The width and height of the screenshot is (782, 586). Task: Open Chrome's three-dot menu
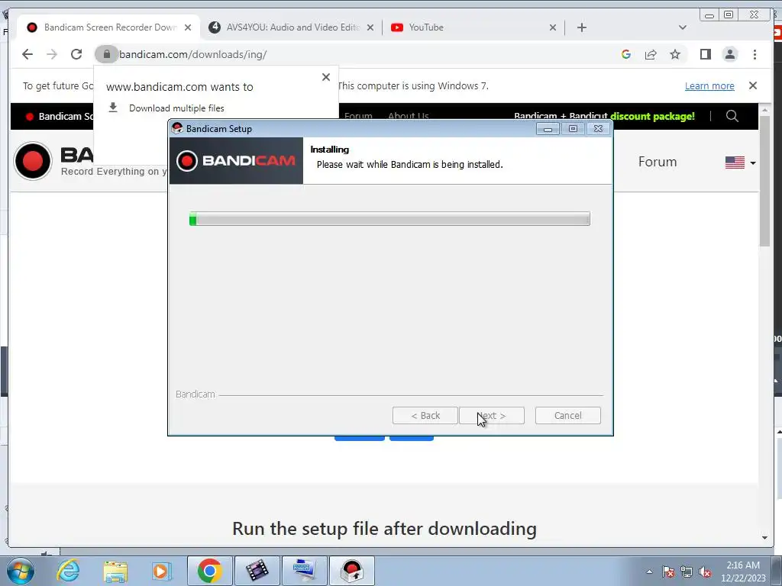tap(755, 54)
